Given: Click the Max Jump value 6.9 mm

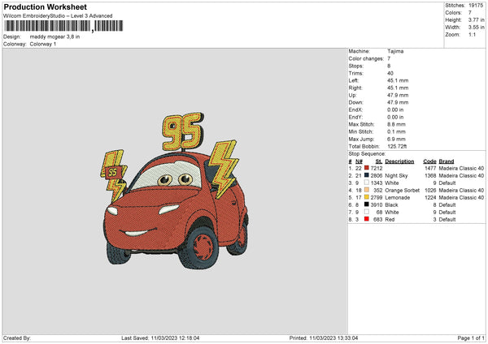Looking at the screenshot, I should 397,139.
